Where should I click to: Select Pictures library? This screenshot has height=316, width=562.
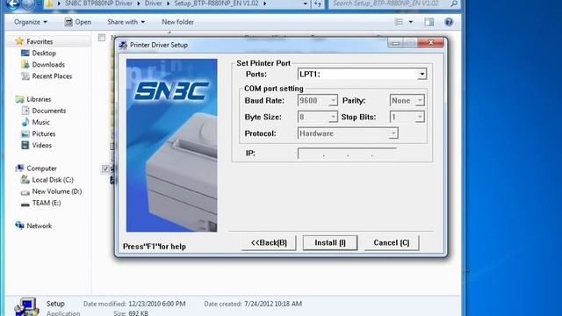(x=44, y=133)
